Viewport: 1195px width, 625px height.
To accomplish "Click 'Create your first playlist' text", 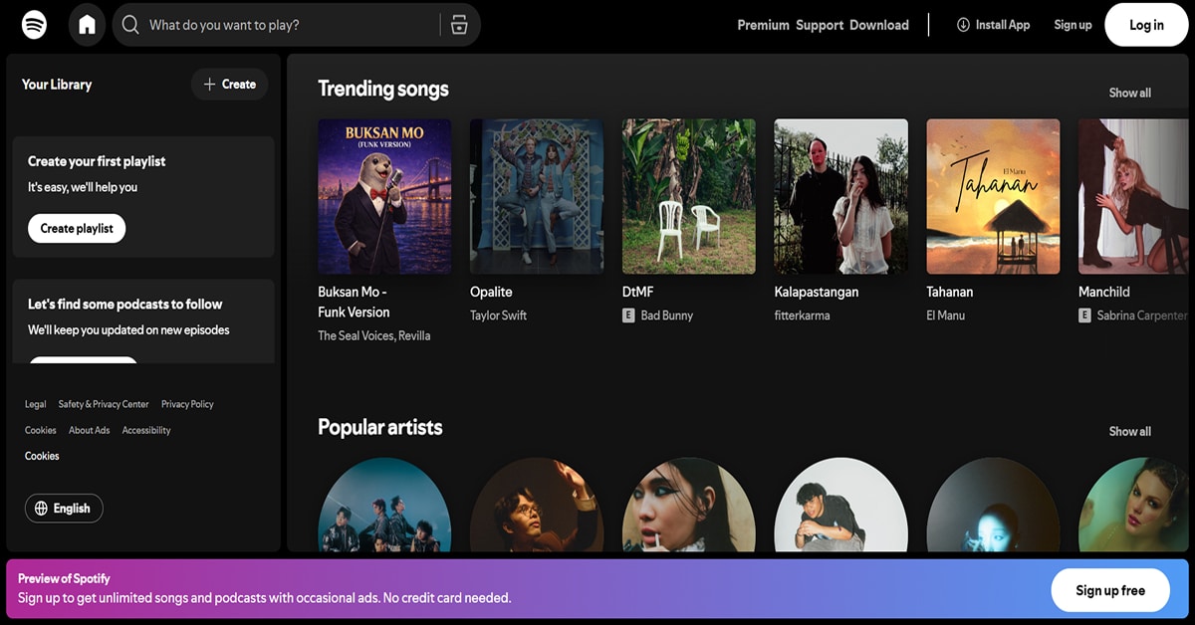I will (x=97, y=161).
